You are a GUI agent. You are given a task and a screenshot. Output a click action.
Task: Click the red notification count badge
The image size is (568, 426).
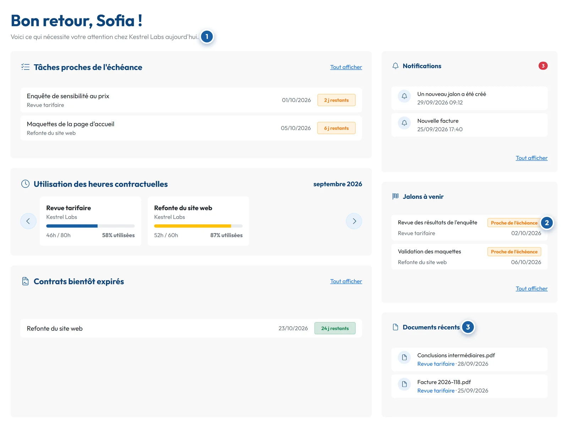click(x=543, y=66)
